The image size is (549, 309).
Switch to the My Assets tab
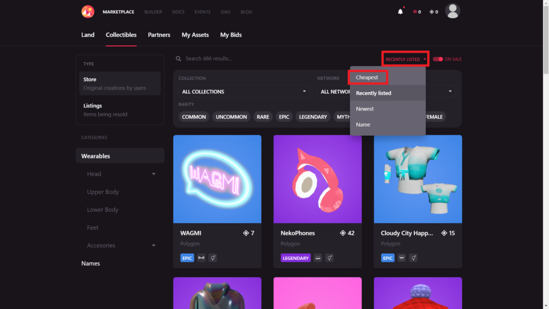[195, 35]
